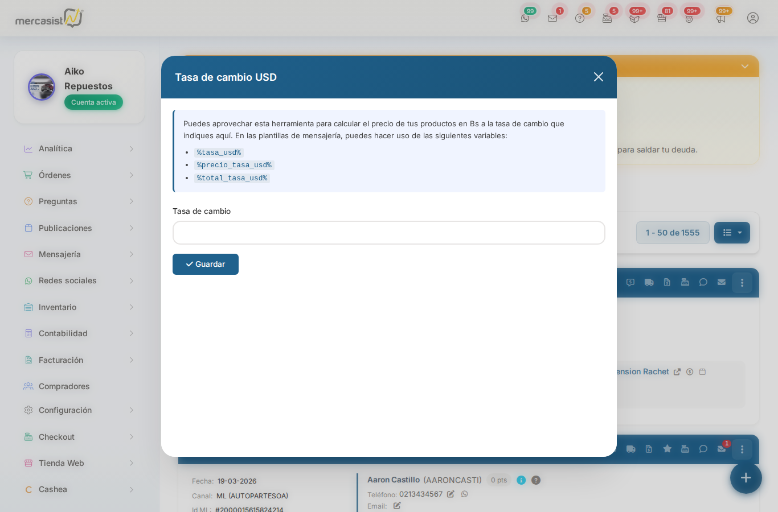Click the cash register icon in header
The image size is (778, 512).
pos(607,18)
